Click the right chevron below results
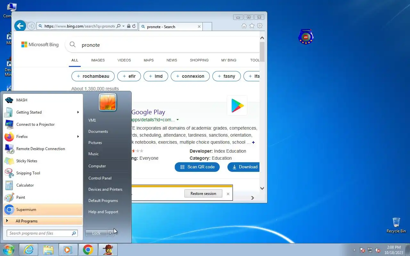 click(252, 198)
